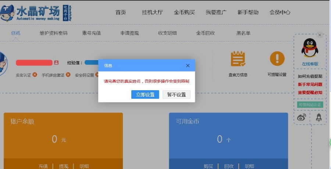The image size is (331, 169).
Task: Open the 重要提醒必知 link
Action: pyautogui.click(x=310, y=92)
